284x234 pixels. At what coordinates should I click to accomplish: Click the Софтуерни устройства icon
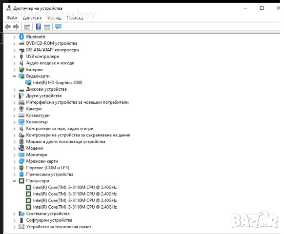21,220
